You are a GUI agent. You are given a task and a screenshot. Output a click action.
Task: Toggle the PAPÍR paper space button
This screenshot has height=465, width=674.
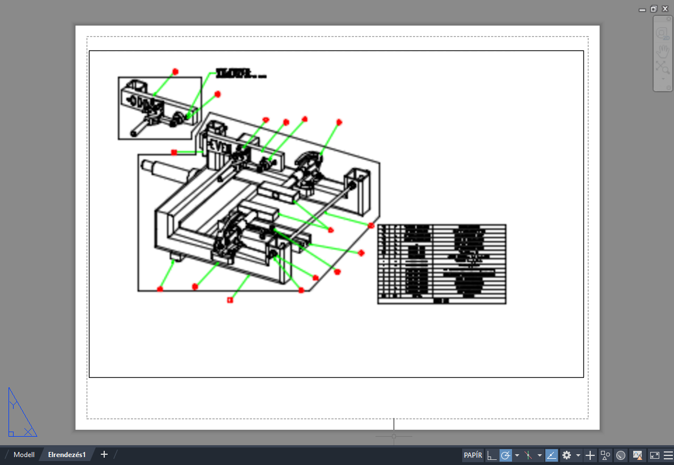pyautogui.click(x=473, y=455)
